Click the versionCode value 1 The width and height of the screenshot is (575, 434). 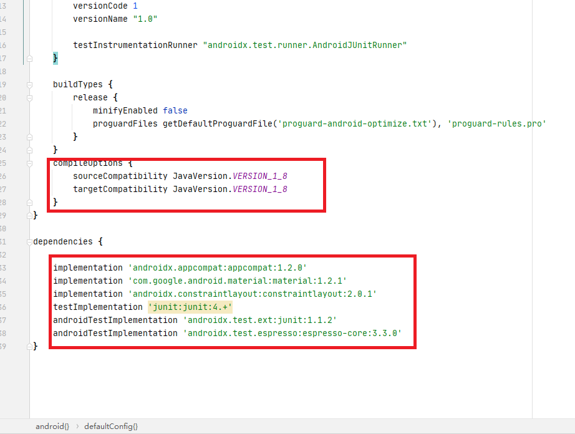[135, 6]
